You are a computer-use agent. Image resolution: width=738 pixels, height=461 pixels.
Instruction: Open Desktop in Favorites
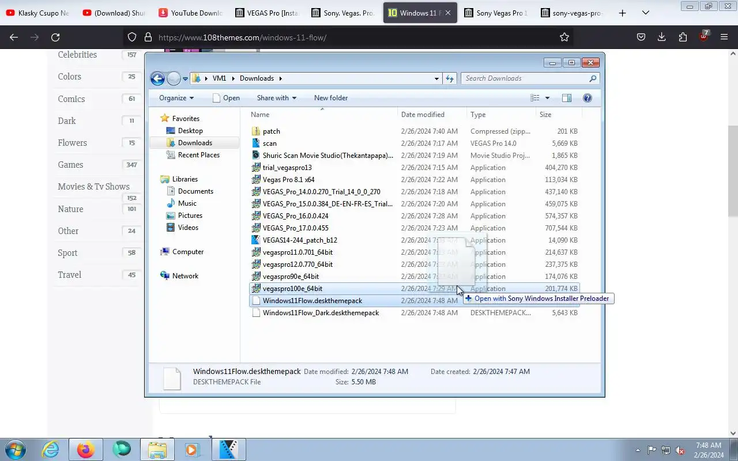pyautogui.click(x=190, y=131)
